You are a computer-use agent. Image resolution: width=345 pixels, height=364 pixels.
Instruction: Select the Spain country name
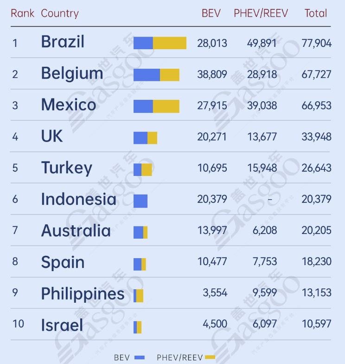[x=63, y=262]
